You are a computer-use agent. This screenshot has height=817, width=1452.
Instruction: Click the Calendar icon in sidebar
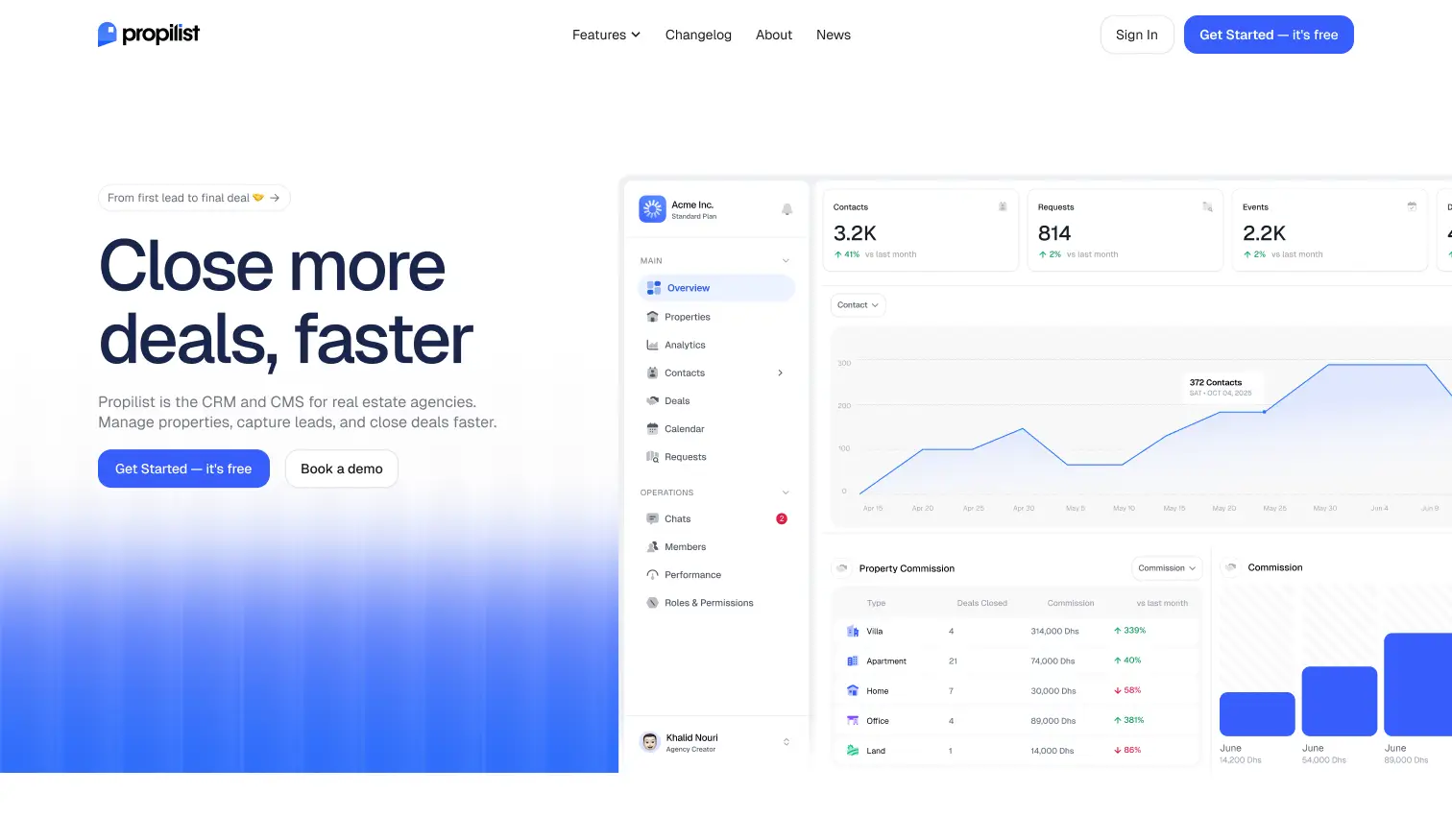[x=653, y=429]
